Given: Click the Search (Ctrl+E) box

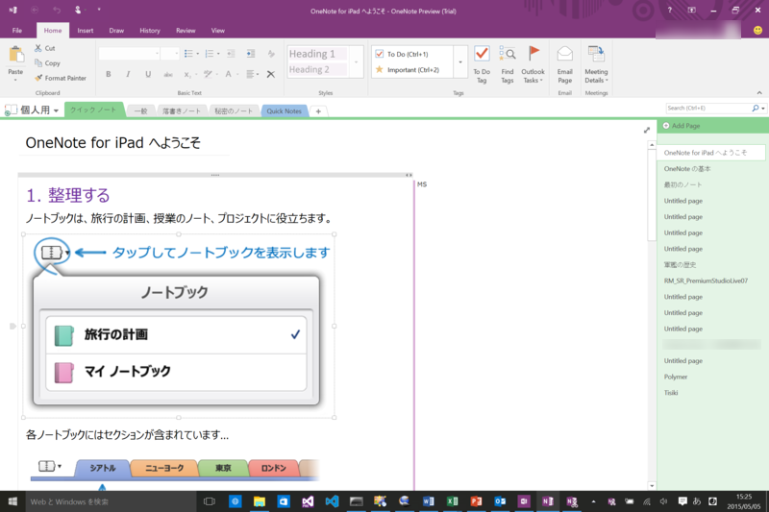Looking at the screenshot, I should coord(708,108).
